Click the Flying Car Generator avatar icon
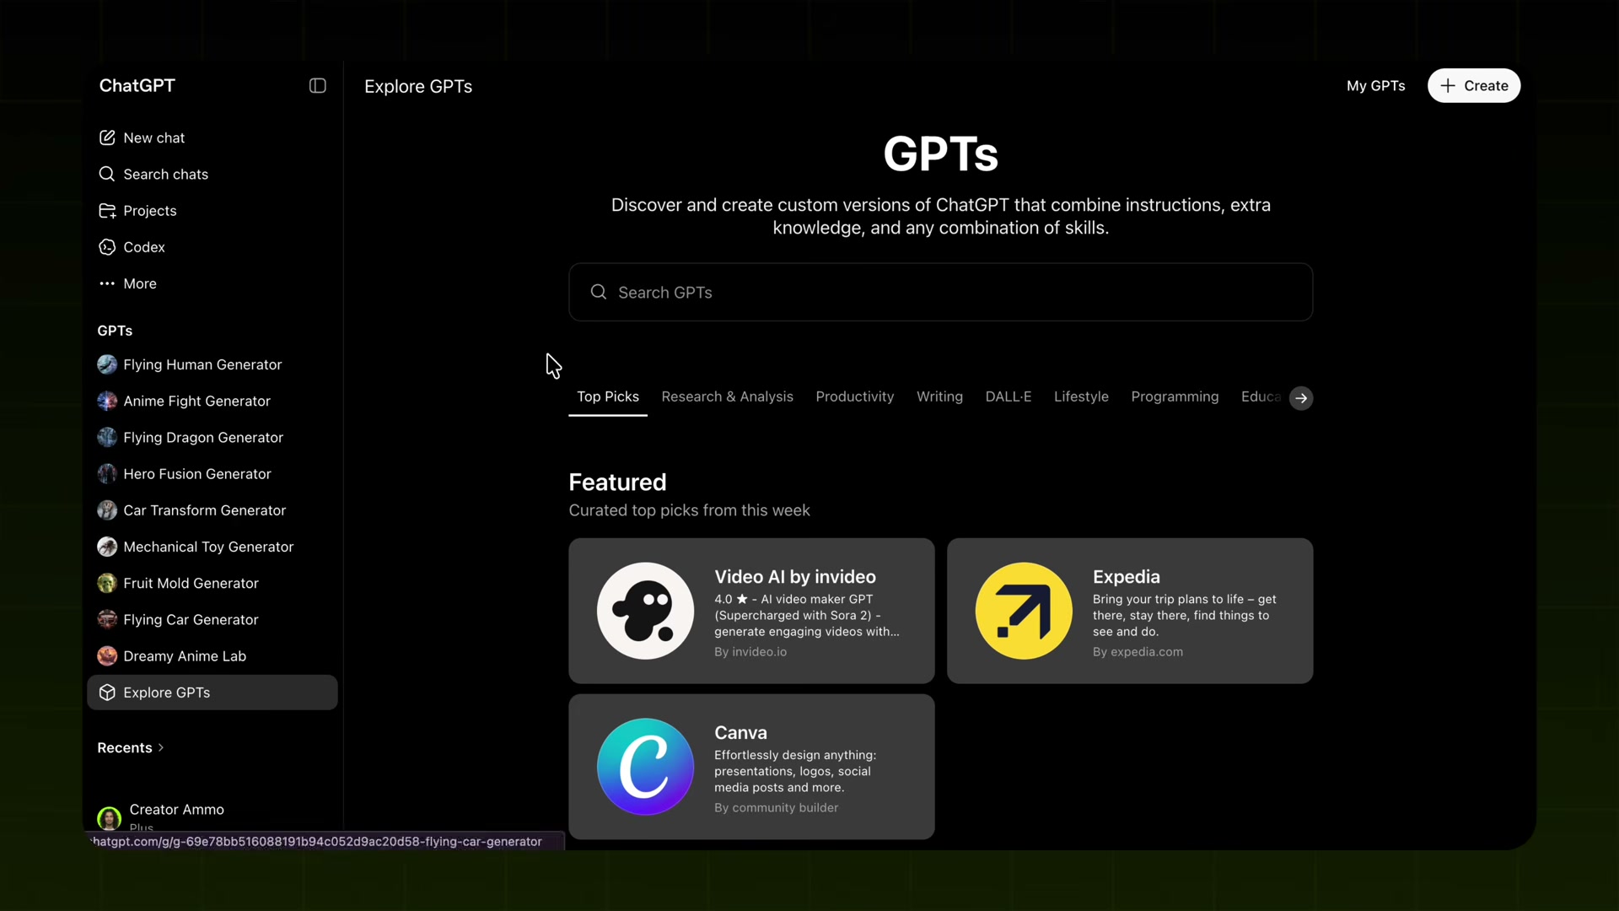This screenshot has width=1619, height=911. 107,619
